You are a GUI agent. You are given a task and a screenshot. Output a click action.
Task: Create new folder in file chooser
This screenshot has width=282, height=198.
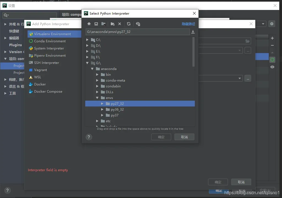point(112,24)
